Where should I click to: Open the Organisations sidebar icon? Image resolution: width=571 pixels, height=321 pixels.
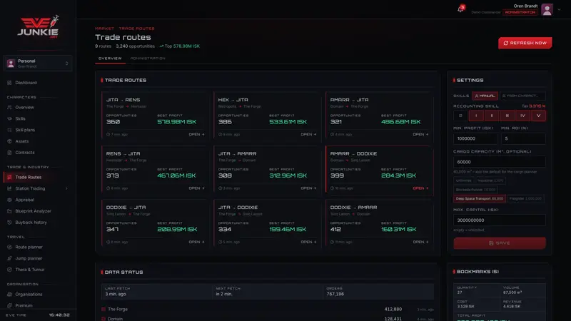[9, 295]
